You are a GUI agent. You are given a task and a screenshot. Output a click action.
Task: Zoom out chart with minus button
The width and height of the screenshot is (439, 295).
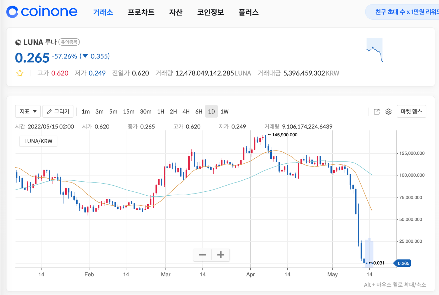click(202, 255)
